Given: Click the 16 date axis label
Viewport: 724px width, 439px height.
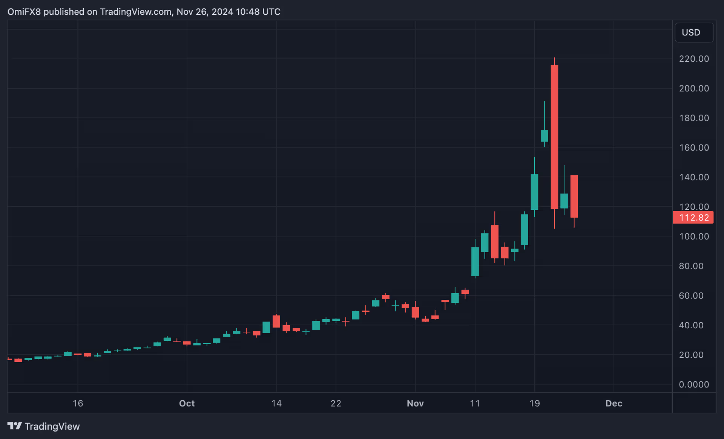Looking at the screenshot, I should point(78,404).
